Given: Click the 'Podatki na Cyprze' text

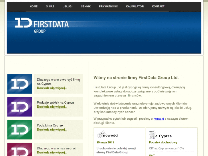Looking at the screenshot, I should click(x=50, y=125).
